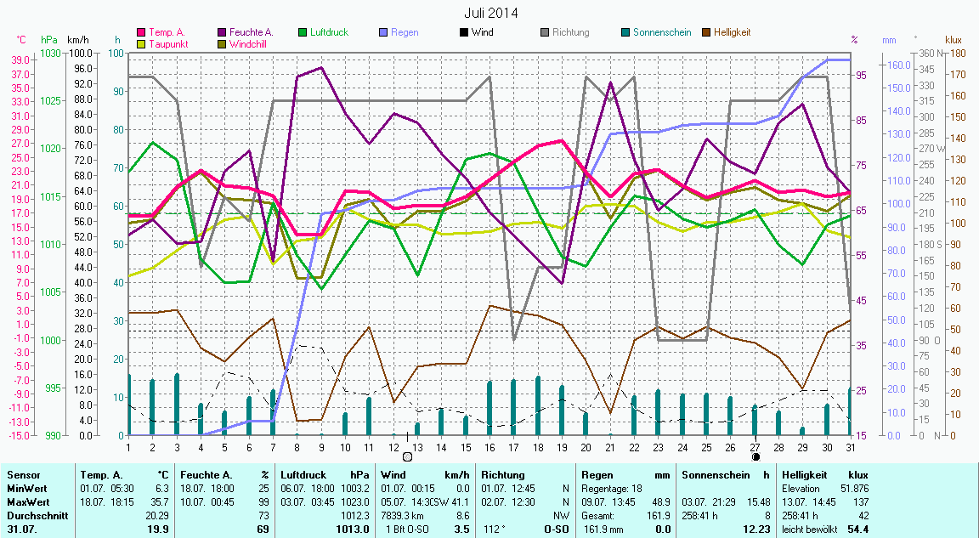
Task: Click the new moon symbol below day 27
Action: [x=755, y=456]
